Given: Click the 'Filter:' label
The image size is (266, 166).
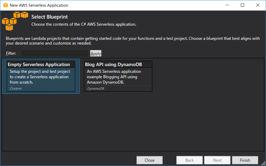Looking at the screenshot, I should click(x=11, y=53).
